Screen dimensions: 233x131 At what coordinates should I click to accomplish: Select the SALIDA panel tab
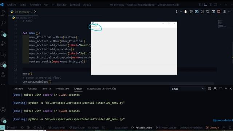click(78, 89)
